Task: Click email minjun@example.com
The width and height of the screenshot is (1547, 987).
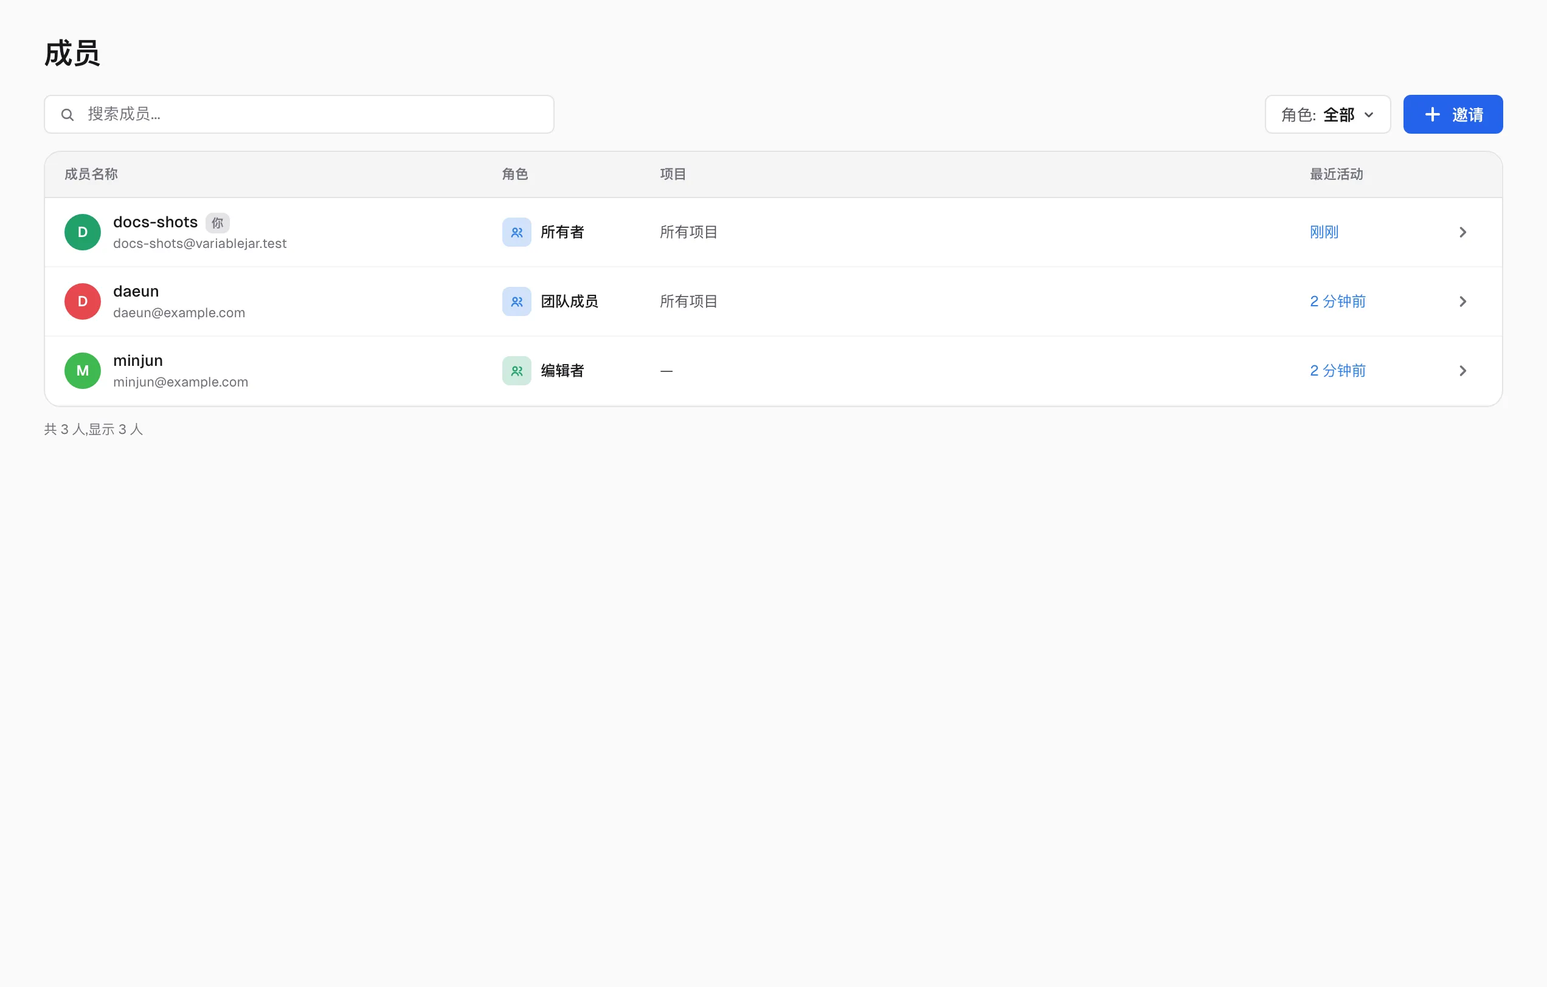Action: pos(181,382)
